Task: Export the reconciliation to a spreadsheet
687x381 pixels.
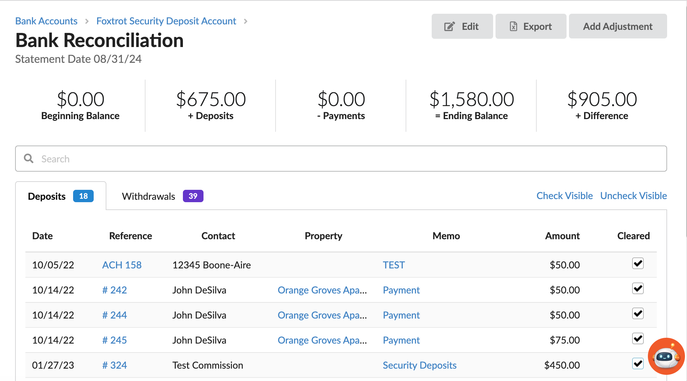Action: tap(531, 26)
